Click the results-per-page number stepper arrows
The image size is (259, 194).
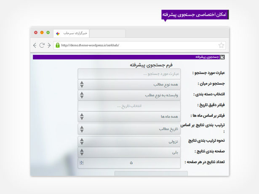tap(81, 163)
